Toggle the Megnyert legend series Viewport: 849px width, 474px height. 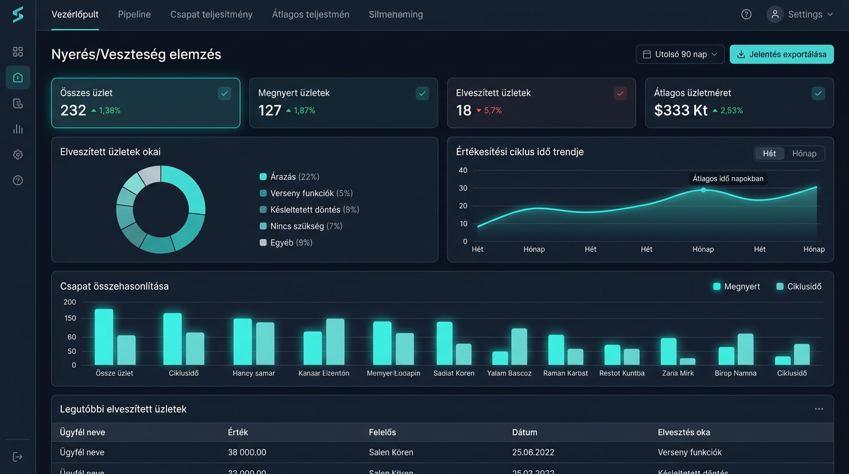[x=737, y=286]
